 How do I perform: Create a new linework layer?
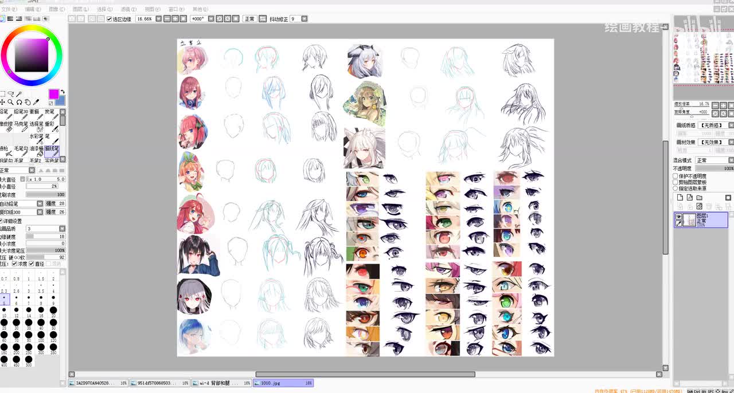click(690, 198)
